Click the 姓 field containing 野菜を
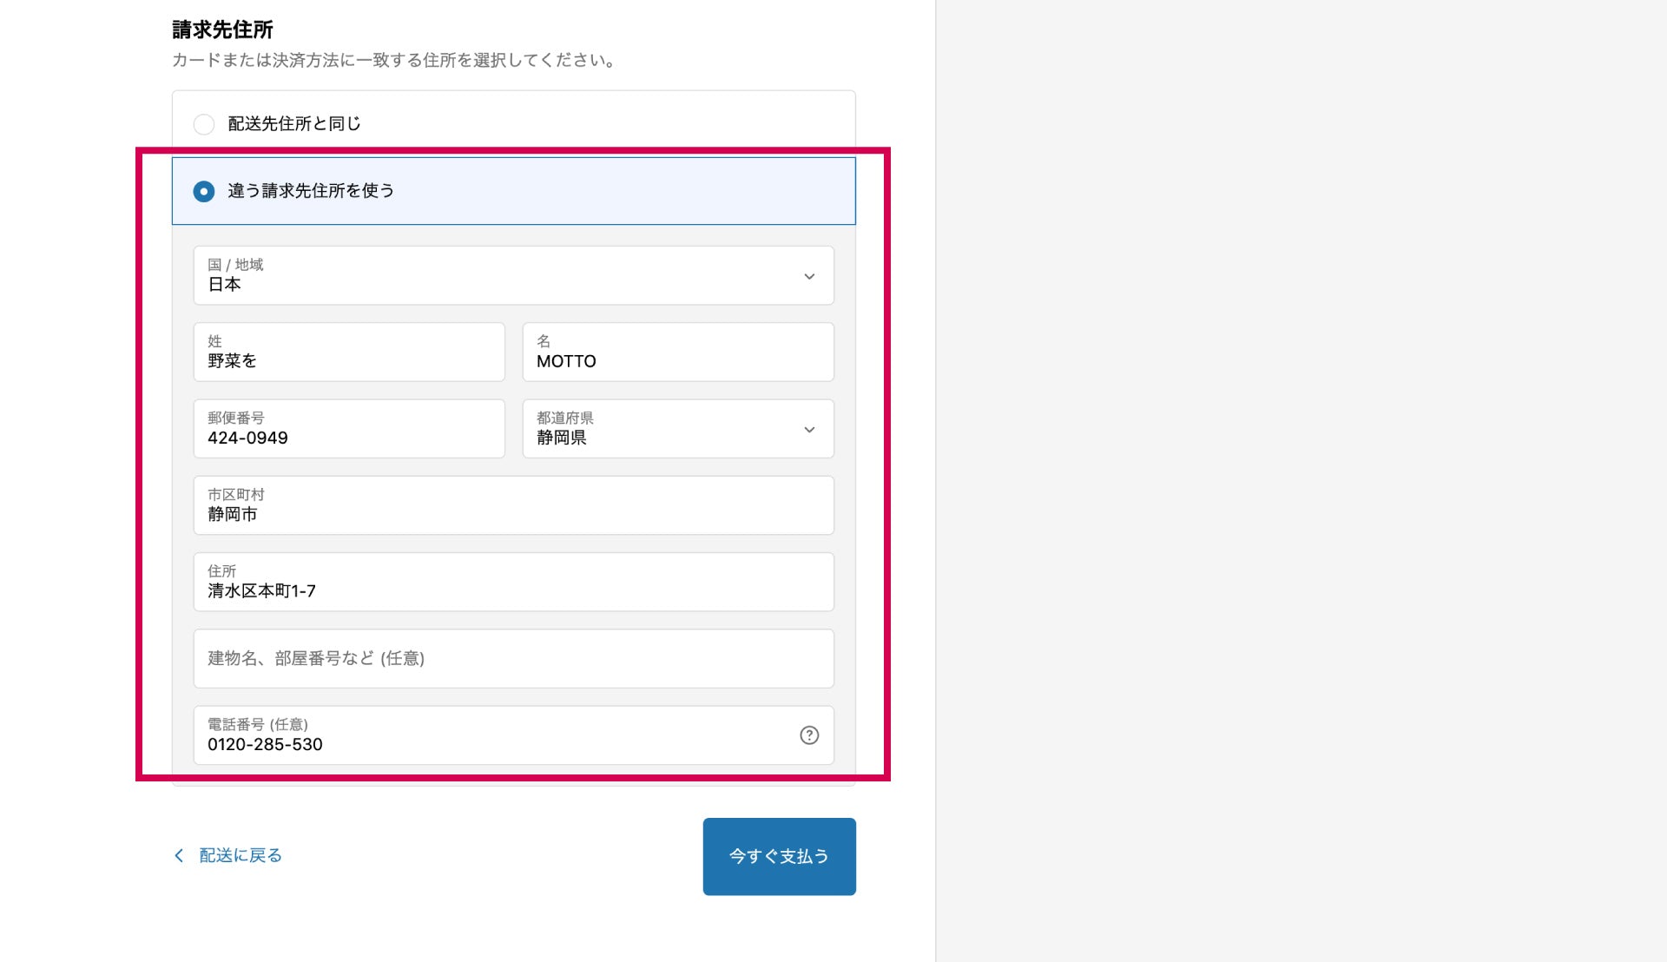This screenshot has height=962, width=1667. [348, 353]
